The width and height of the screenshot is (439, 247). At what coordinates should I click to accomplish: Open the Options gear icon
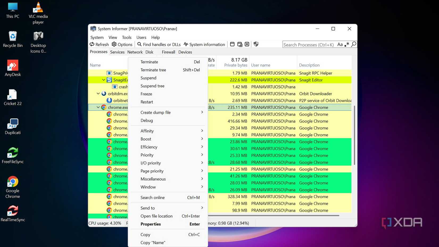click(x=114, y=44)
